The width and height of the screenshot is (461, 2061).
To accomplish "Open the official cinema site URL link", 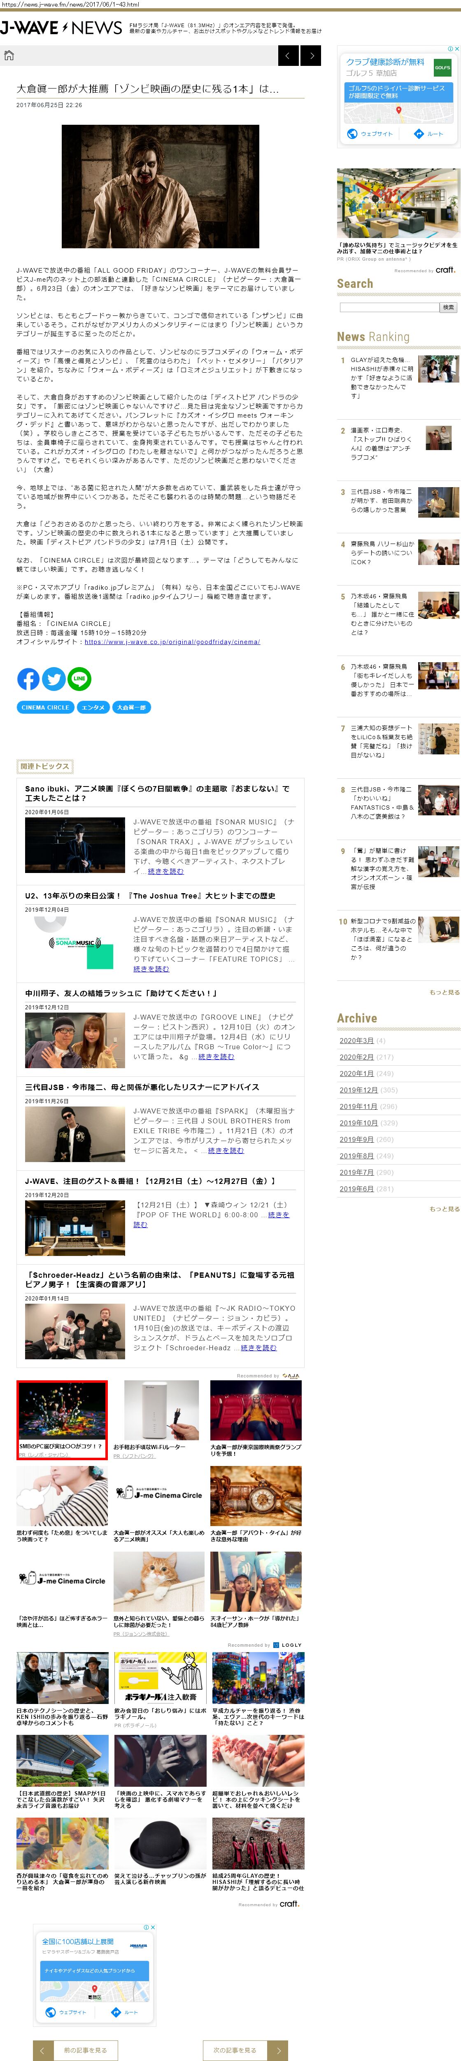I will 172,642.
